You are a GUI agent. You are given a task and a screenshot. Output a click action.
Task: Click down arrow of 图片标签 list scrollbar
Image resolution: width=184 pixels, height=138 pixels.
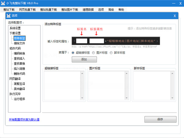[127, 98]
